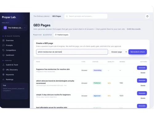Screen dimensions: 154x115
Task: Open the project selector dropdown chevron
Action: pos(25,28)
